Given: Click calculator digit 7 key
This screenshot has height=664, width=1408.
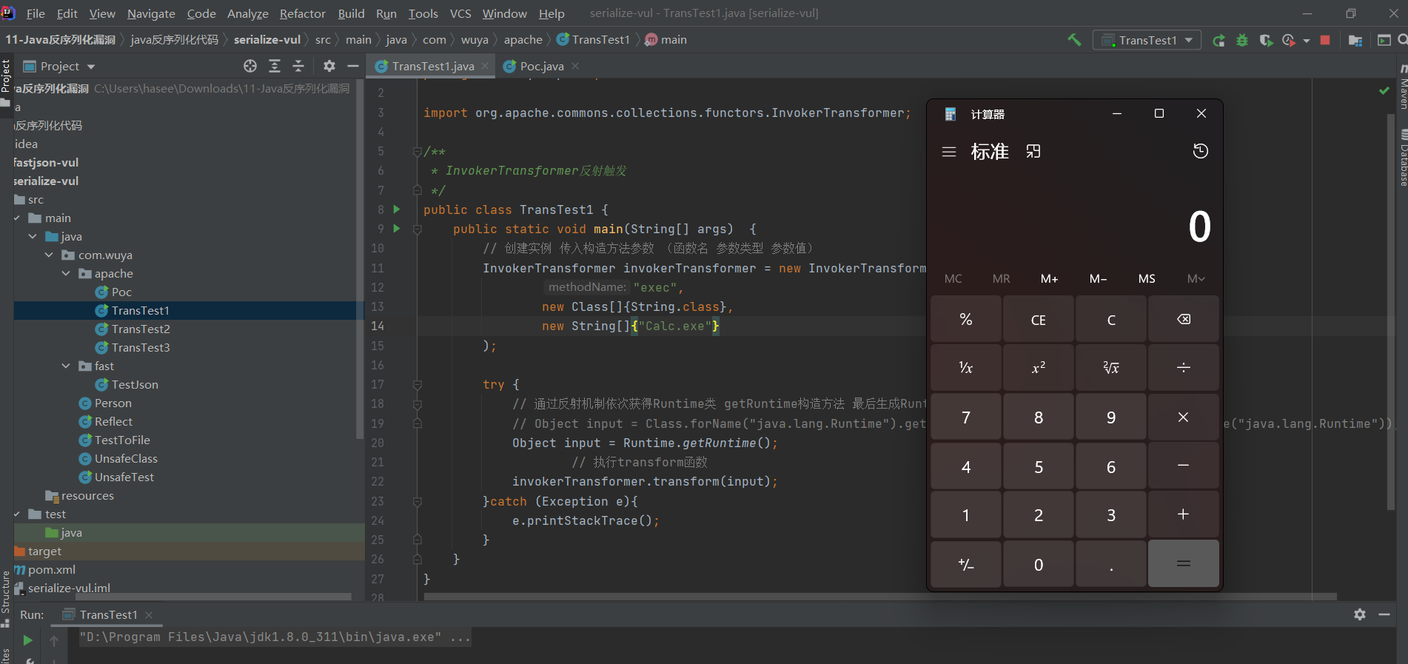Looking at the screenshot, I should point(966,417).
